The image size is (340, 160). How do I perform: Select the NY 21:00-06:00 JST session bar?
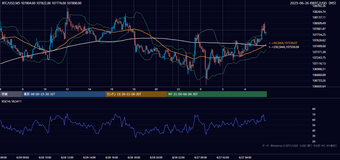(x=217, y=94)
